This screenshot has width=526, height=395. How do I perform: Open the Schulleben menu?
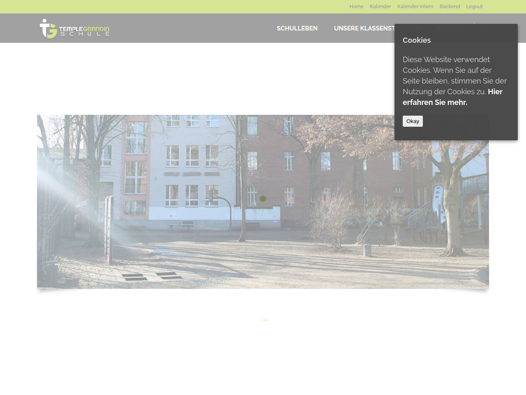pyautogui.click(x=297, y=28)
